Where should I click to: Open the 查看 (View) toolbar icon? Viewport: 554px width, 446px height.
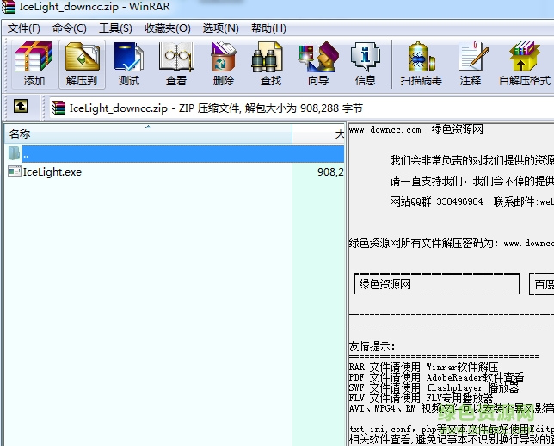click(x=176, y=64)
